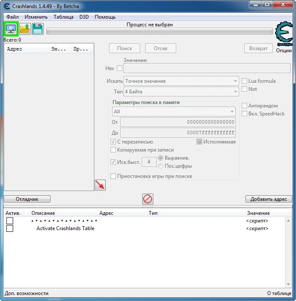Toggle the Hex checkbox
Image resolution: width=296 pixels, height=301 pixels.
point(119,68)
